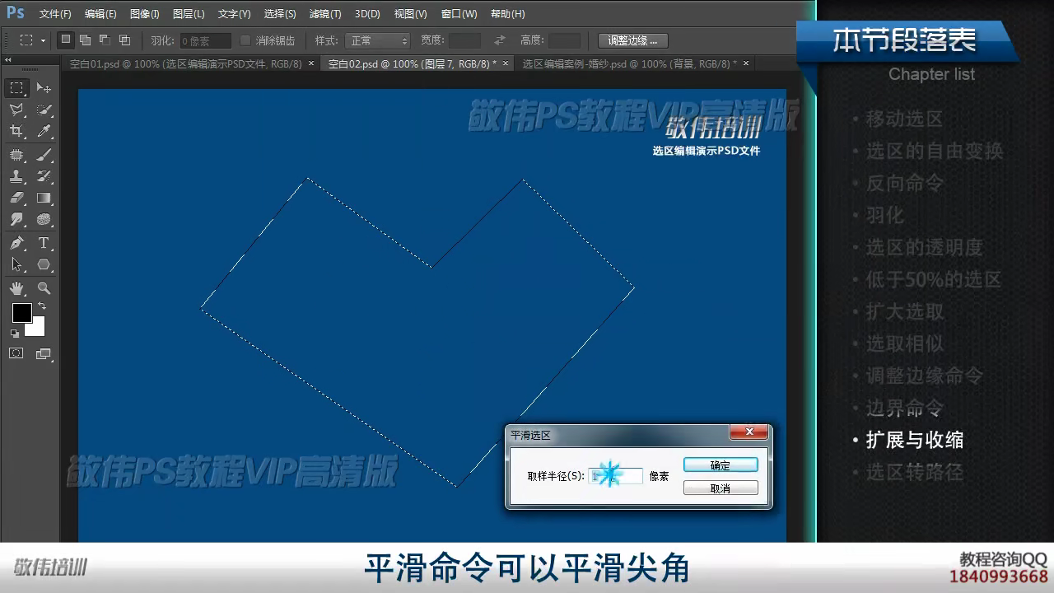Open the 图像(I) menu

tap(144, 14)
